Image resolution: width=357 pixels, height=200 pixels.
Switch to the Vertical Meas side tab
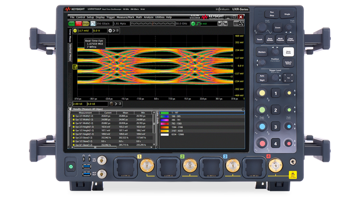(x=70, y=53)
